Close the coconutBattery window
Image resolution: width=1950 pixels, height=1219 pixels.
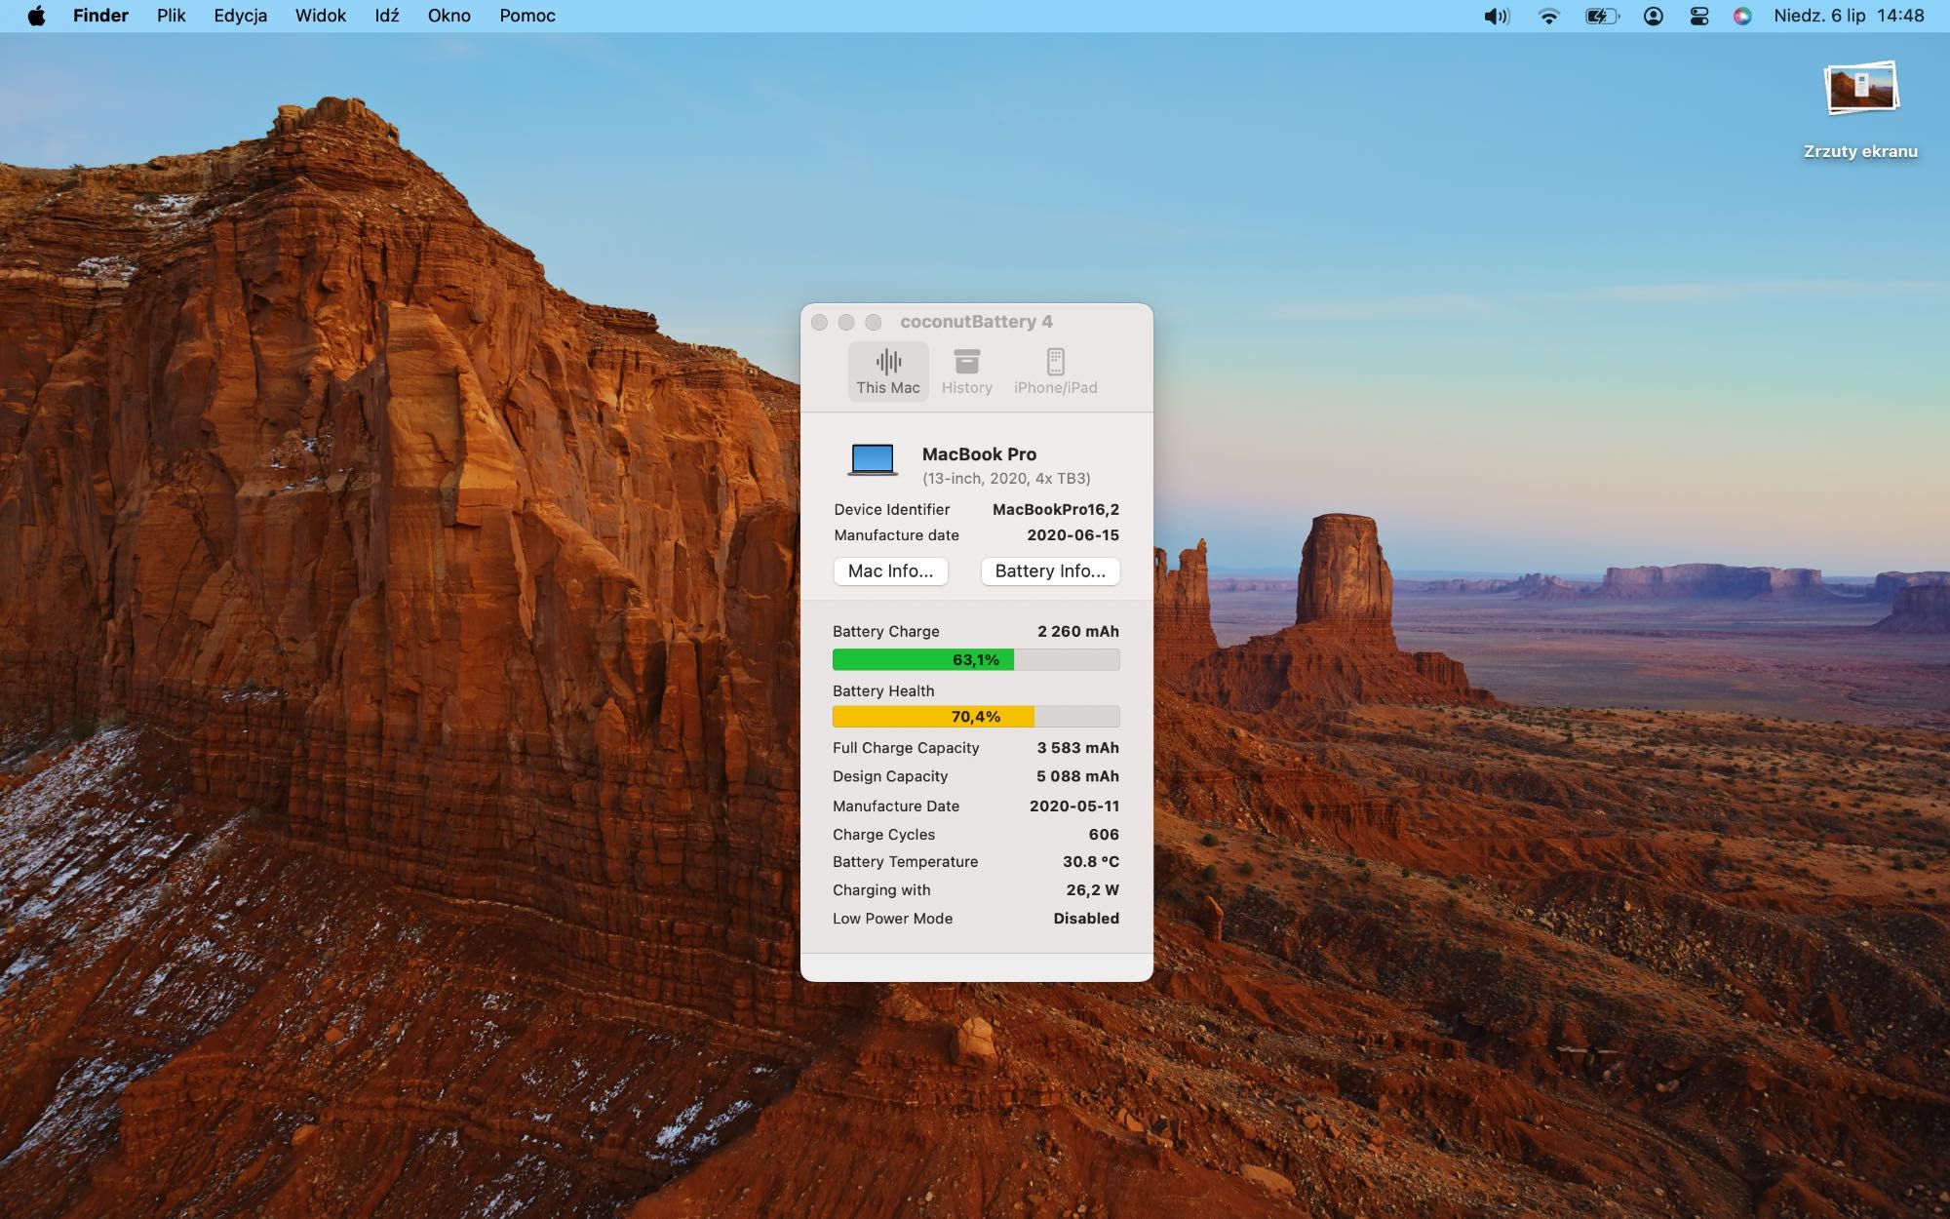tap(820, 322)
